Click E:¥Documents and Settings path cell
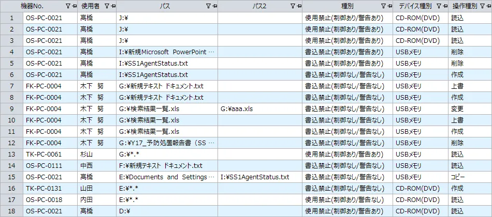This screenshot has height=217, width=492. [x=167, y=177]
